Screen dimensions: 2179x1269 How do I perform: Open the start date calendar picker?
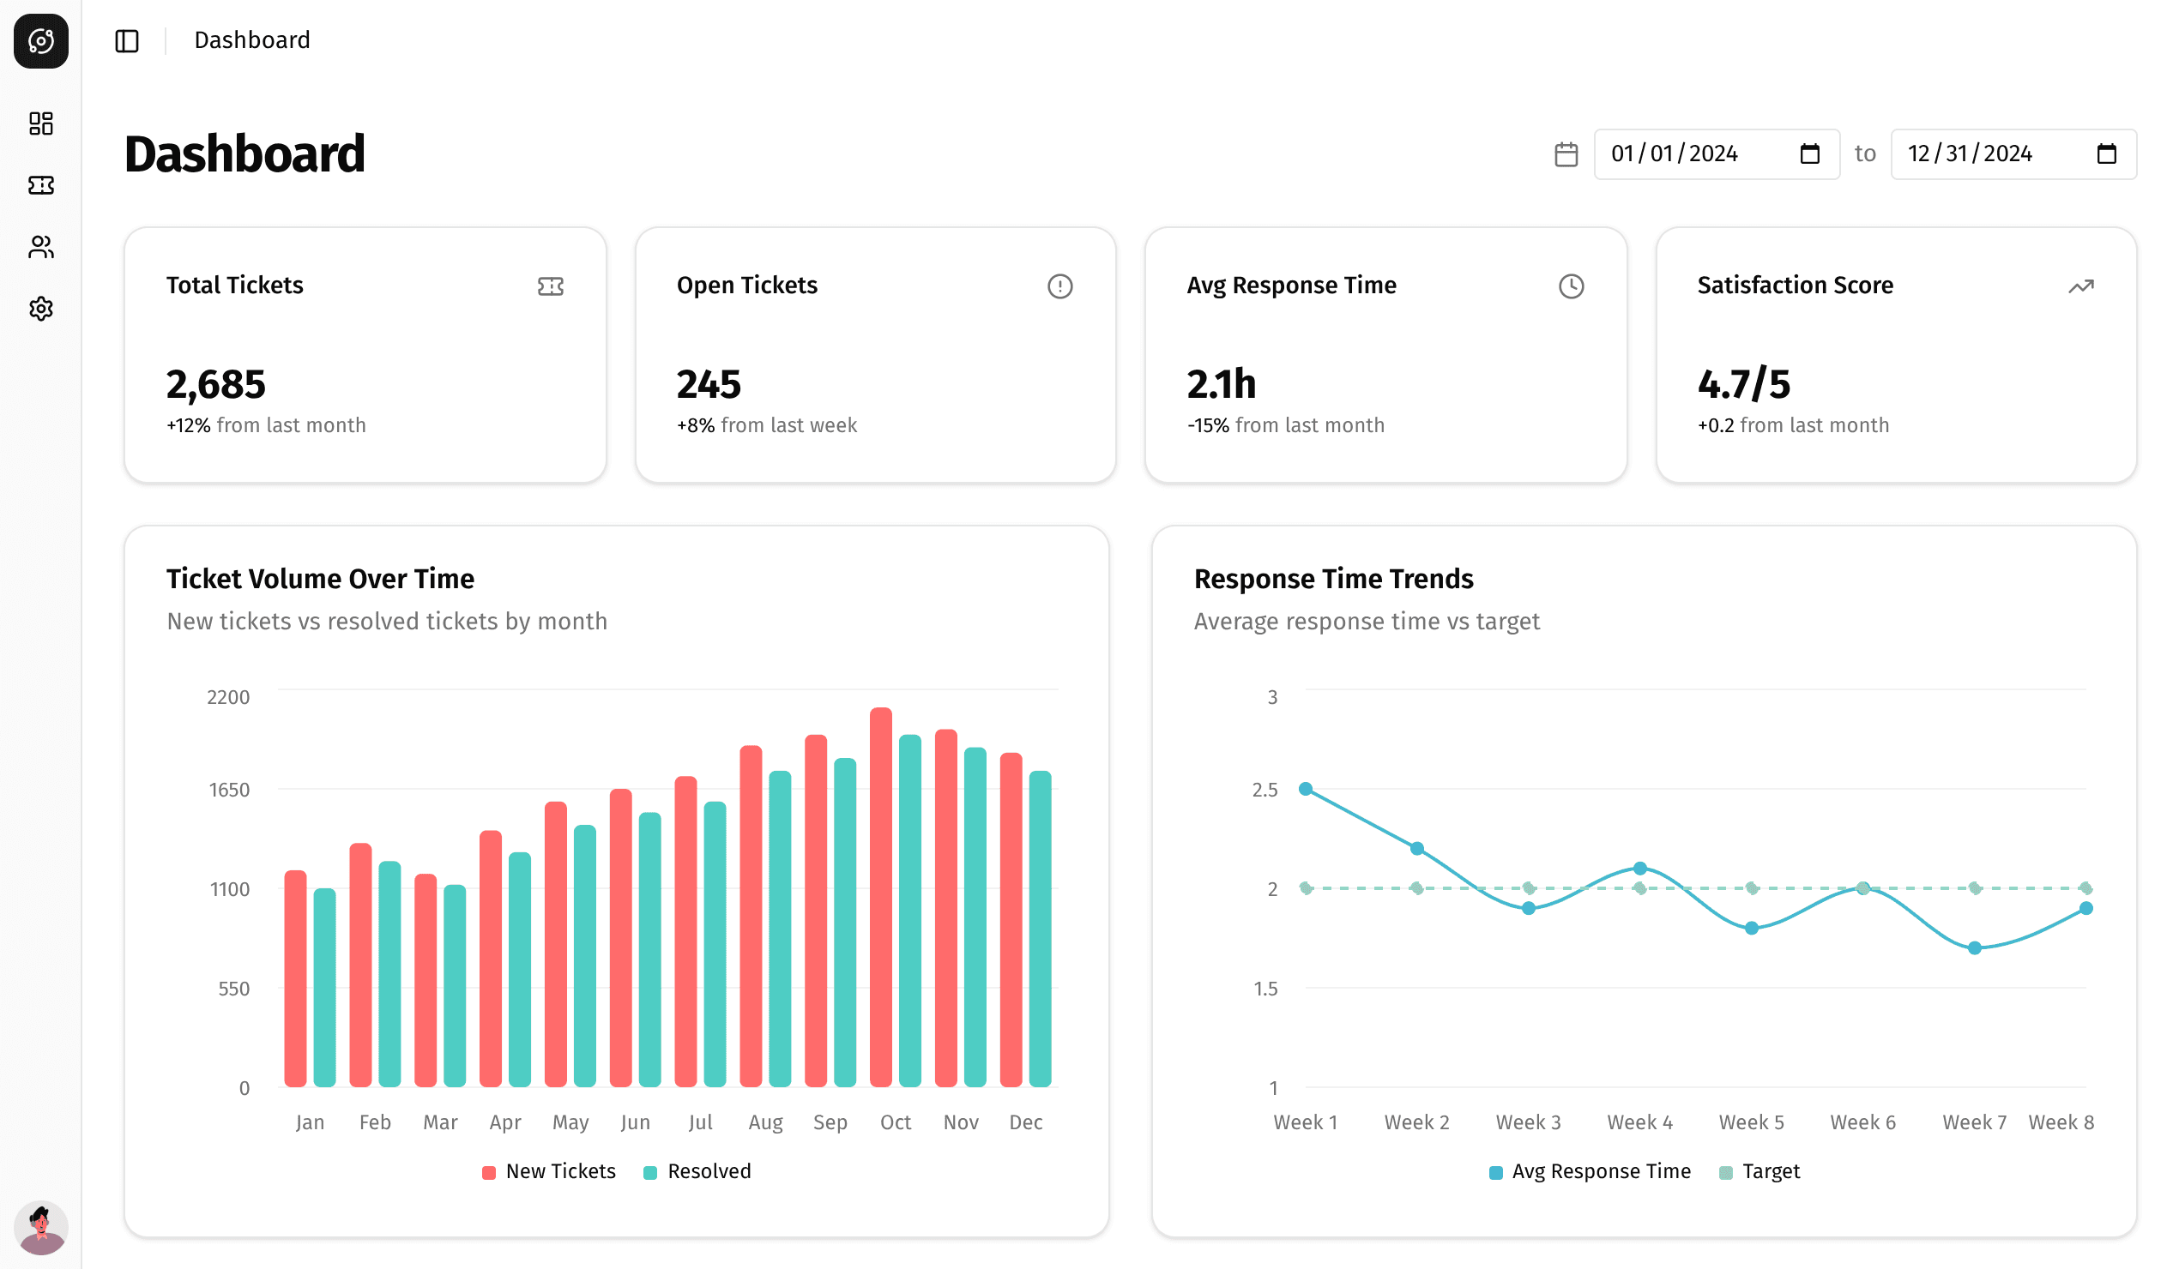point(1810,153)
